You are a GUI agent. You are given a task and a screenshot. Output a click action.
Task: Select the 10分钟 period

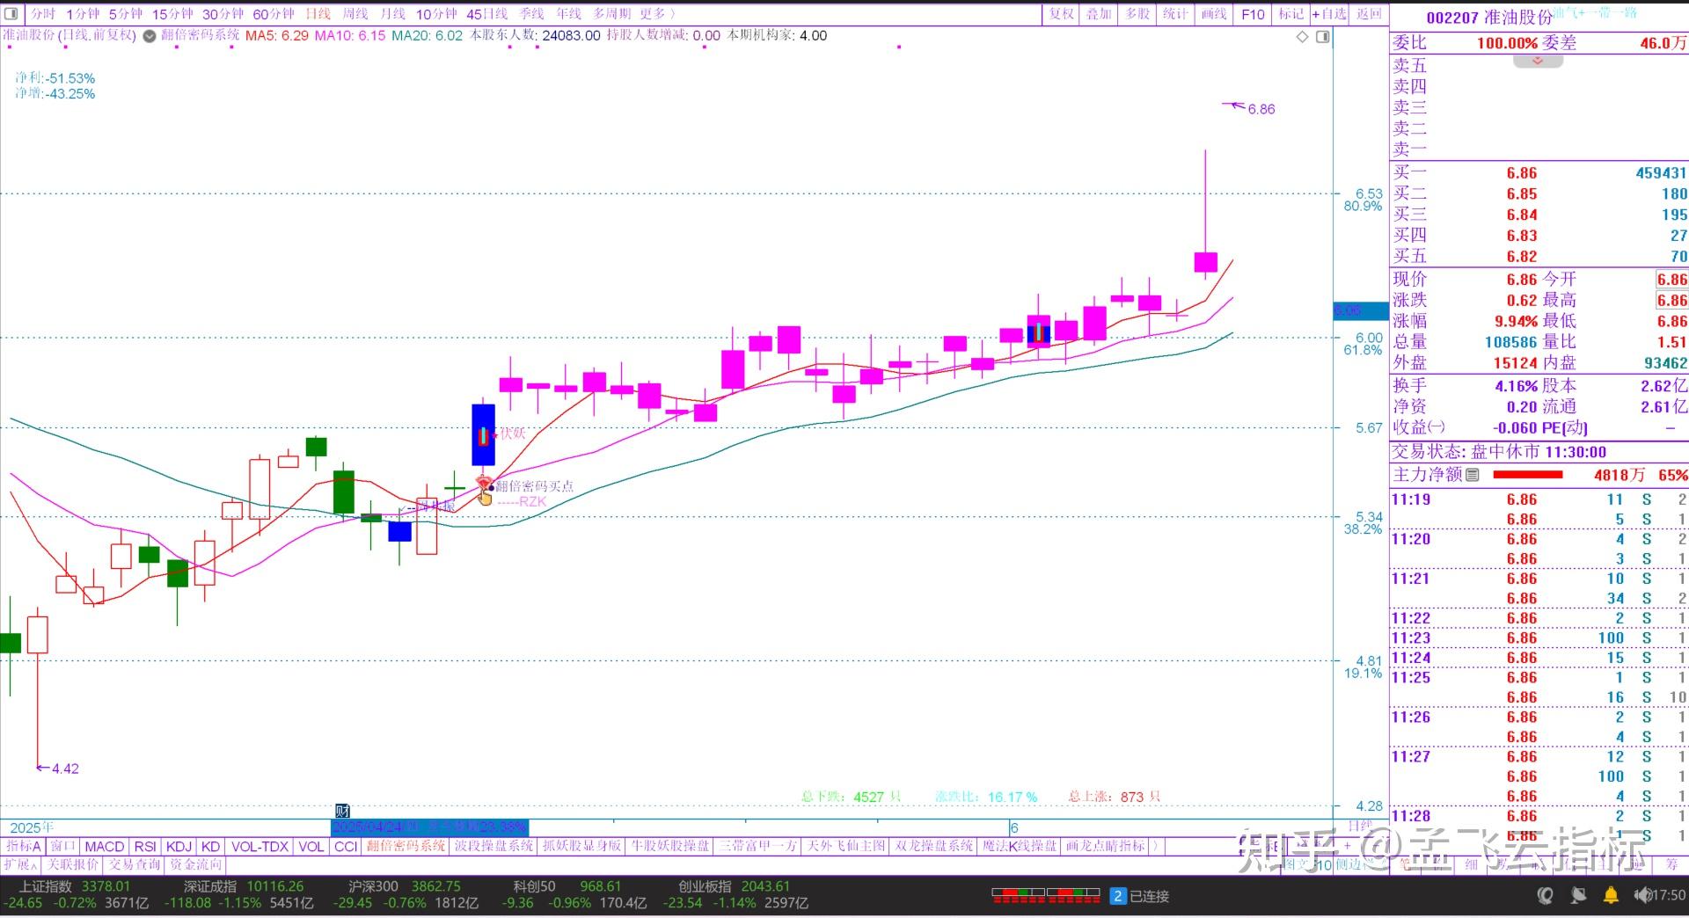tap(436, 14)
